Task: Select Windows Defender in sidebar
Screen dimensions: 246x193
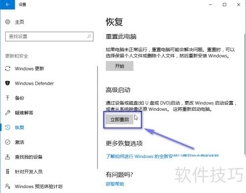Action: [x=34, y=83]
